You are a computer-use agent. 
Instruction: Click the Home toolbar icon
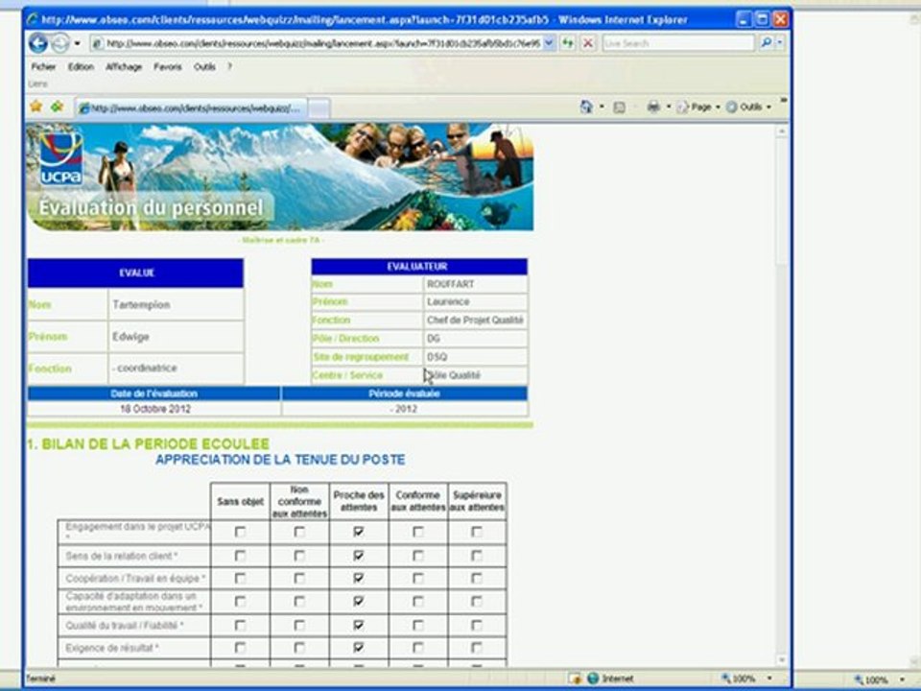[585, 107]
